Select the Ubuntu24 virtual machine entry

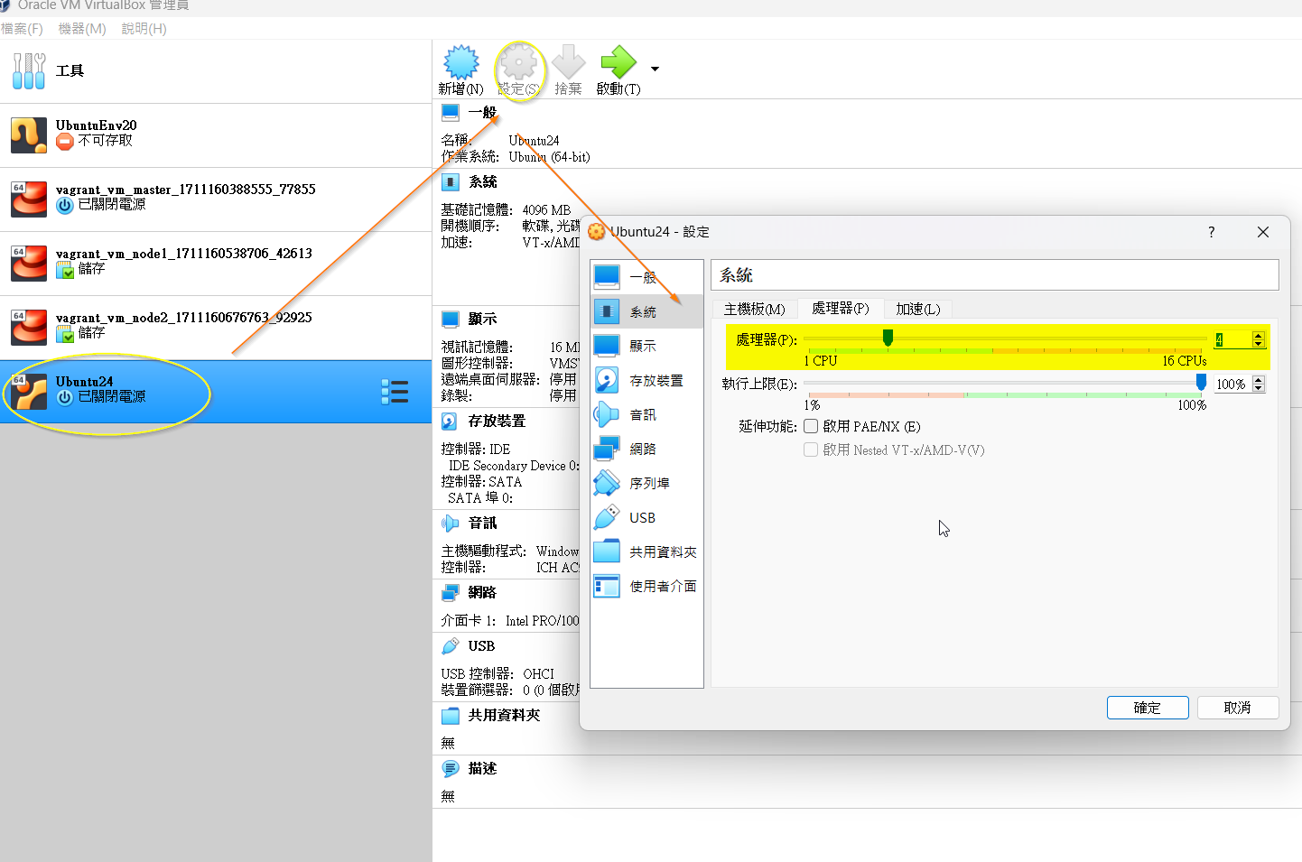[x=216, y=392]
